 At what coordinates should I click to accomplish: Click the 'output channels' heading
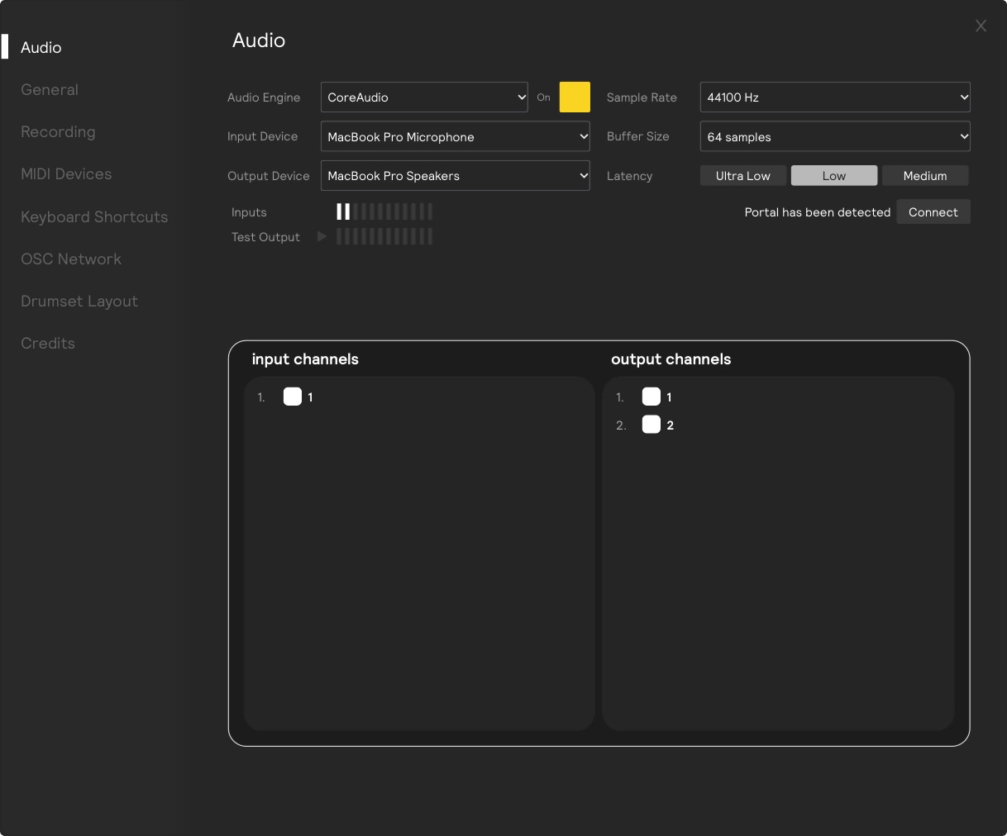click(671, 359)
